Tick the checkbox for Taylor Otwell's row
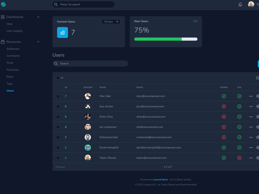Viewport: 259px width, 194px height. pos(58,158)
